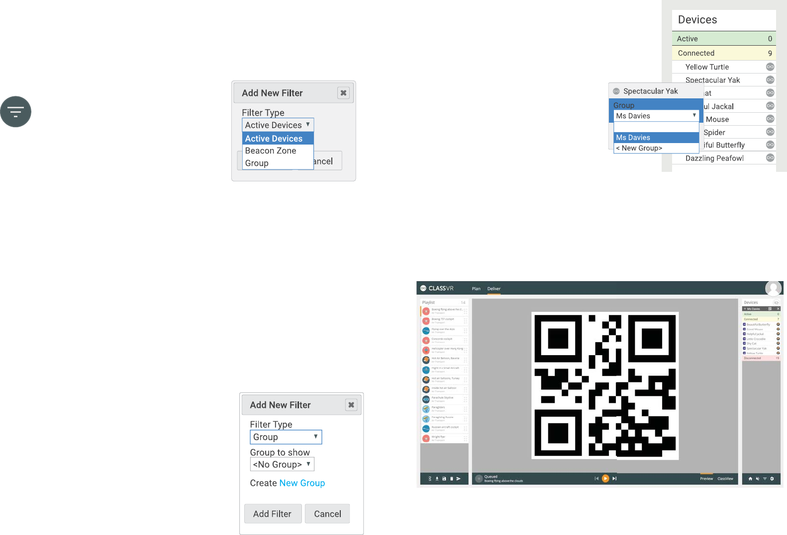Collapse the Connected devices section
Image resolution: width=787 pixels, height=535 pixels.
click(x=724, y=53)
